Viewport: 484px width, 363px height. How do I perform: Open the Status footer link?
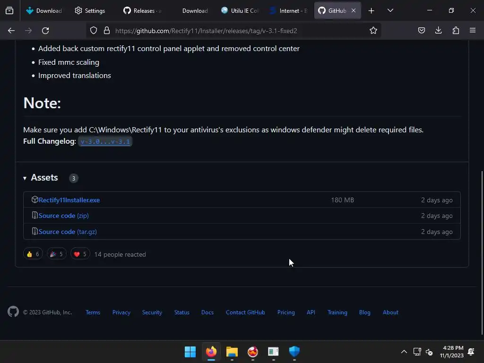[182, 312]
